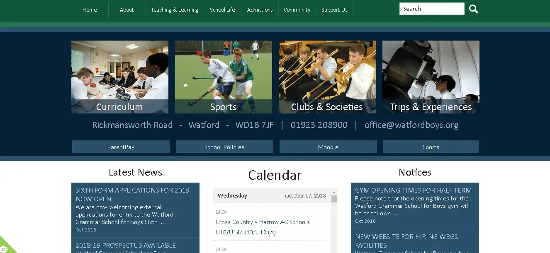Open the Curriculum image tile
This screenshot has height=253, width=550.
coord(119,77)
